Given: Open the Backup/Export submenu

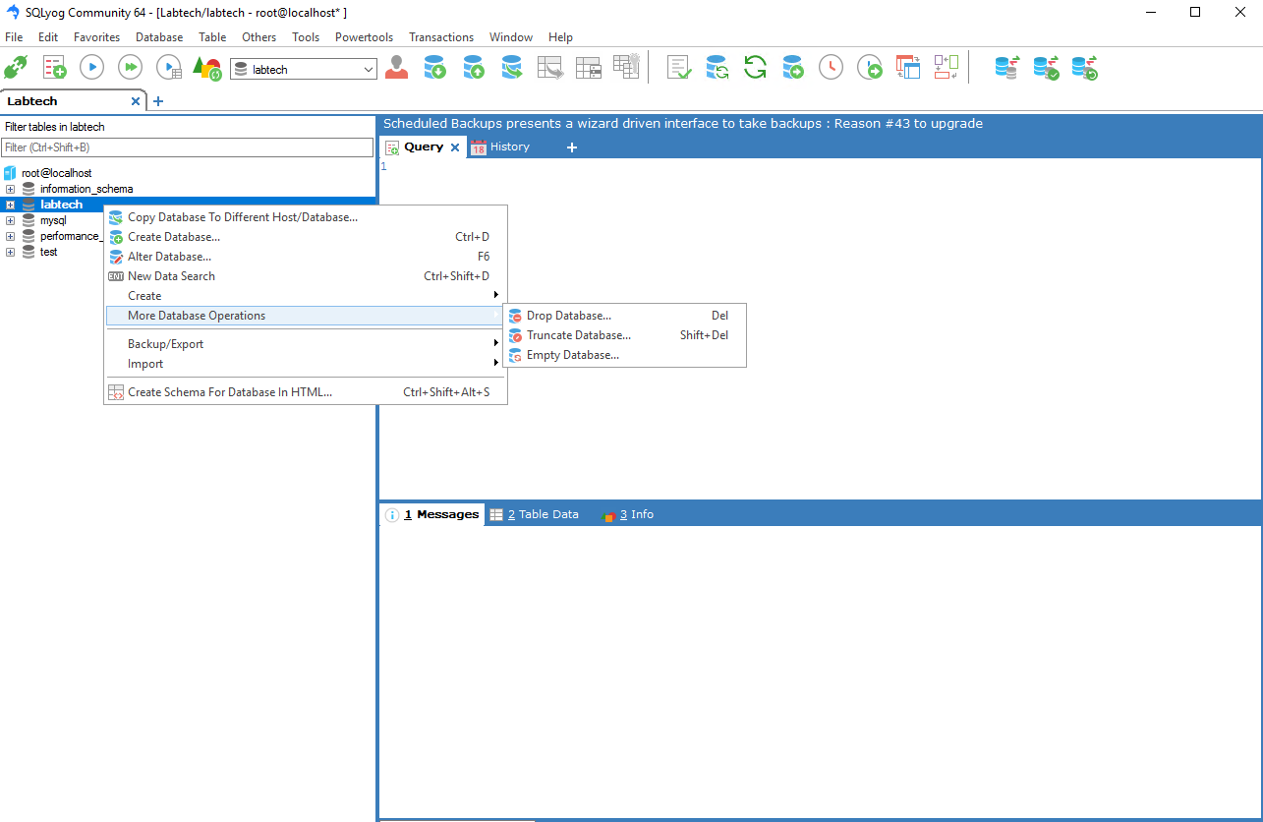Looking at the screenshot, I should (x=165, y=344).
